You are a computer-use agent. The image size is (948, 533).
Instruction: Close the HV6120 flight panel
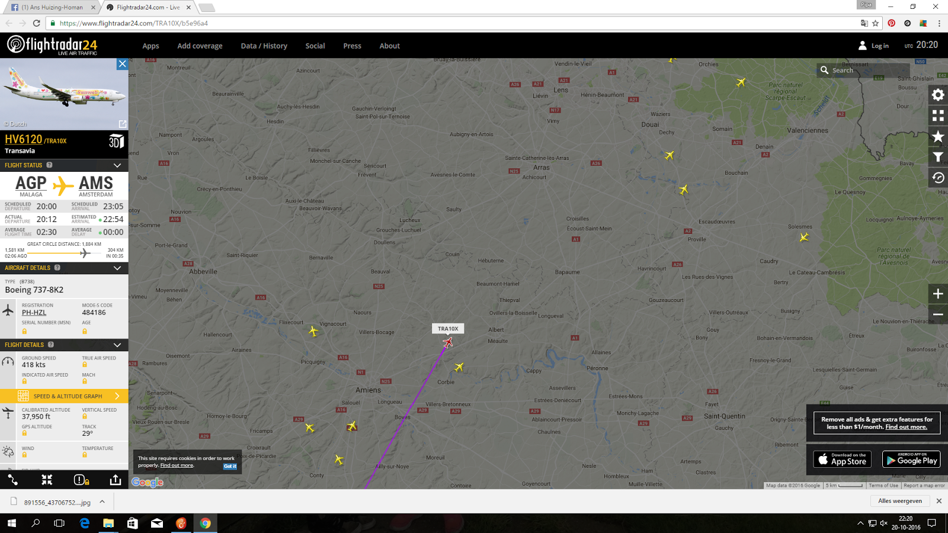pos(122,64)
